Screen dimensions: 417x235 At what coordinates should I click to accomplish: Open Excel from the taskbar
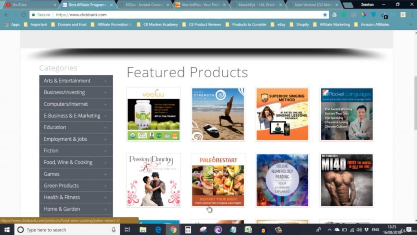point(248,230)
